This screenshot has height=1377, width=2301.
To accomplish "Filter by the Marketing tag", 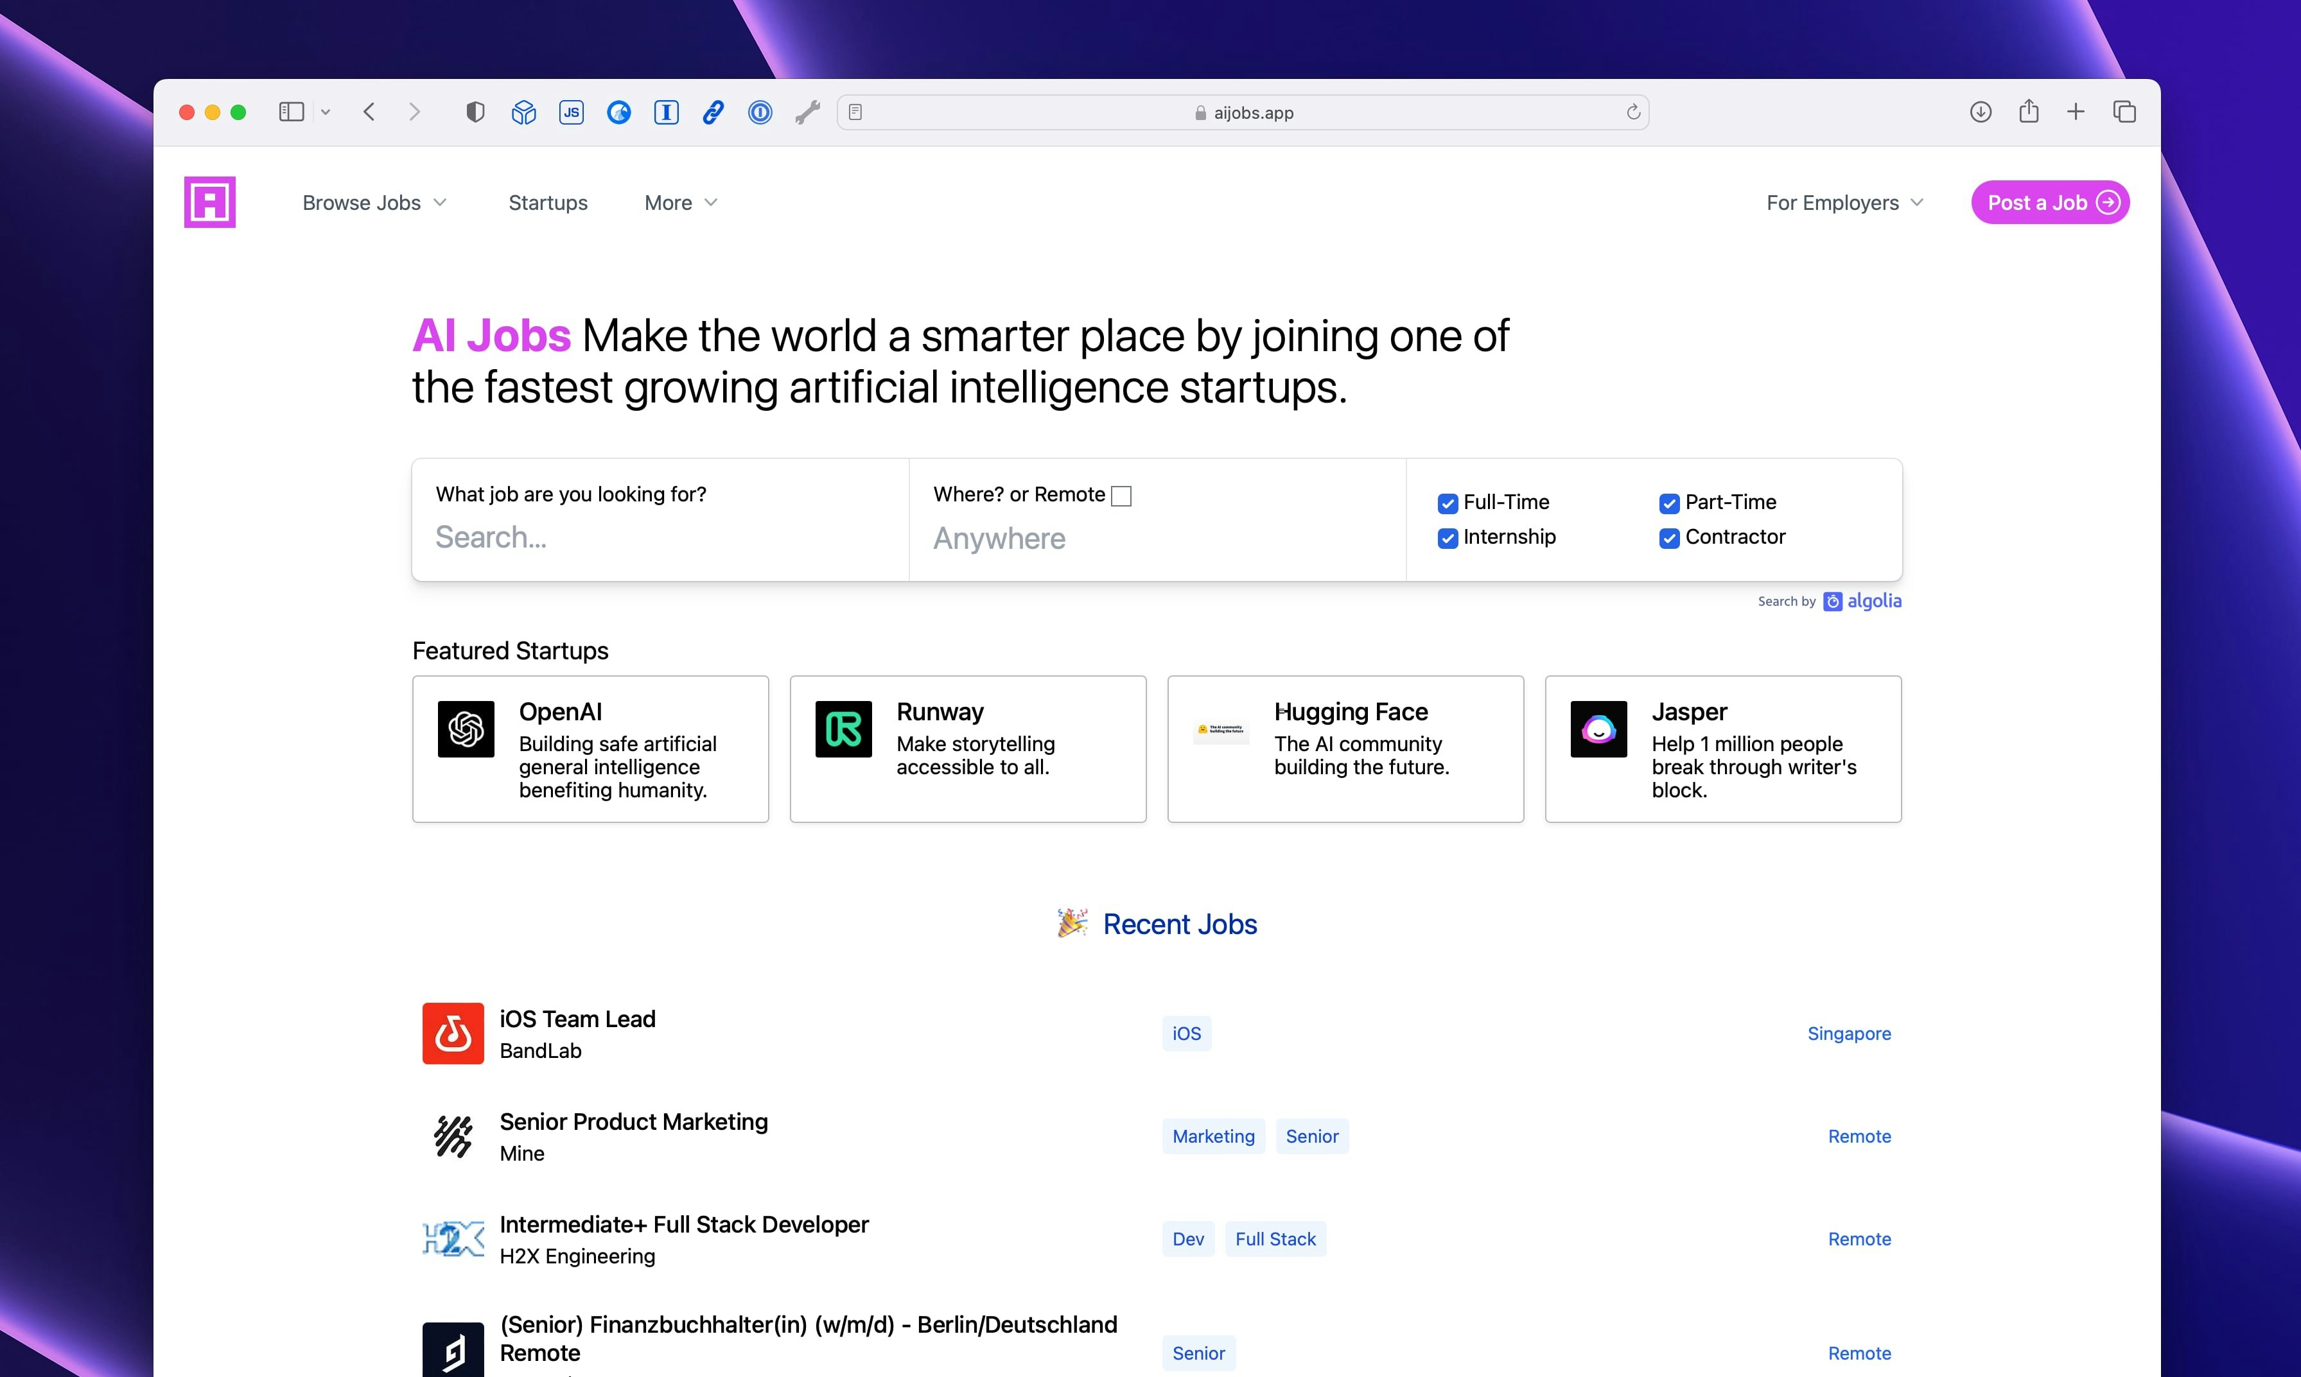I will (x=1213, y=1137).
